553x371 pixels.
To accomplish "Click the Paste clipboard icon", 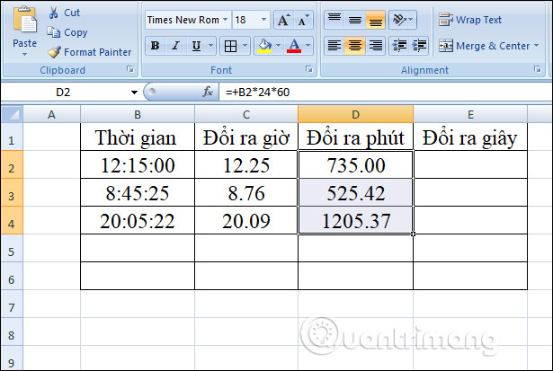I will coord(24,20).
